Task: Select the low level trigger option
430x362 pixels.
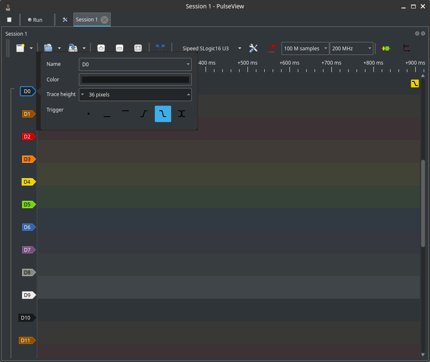Action: pos(107,114)
